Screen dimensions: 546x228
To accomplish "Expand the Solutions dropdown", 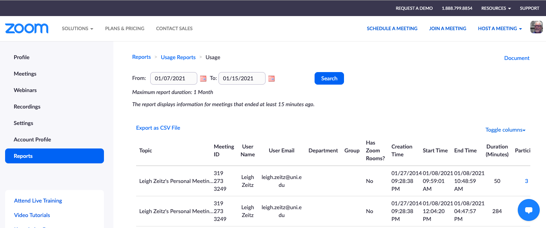I will pos(78,29).
